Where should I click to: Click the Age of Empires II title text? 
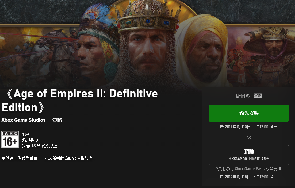click(80, 101)
